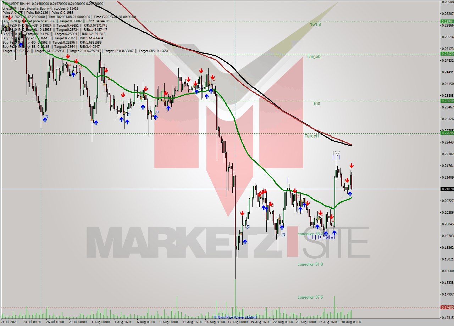Click the 'correction 61.8' label
Viewport: 454px width, 326px height.
[310, 264]
